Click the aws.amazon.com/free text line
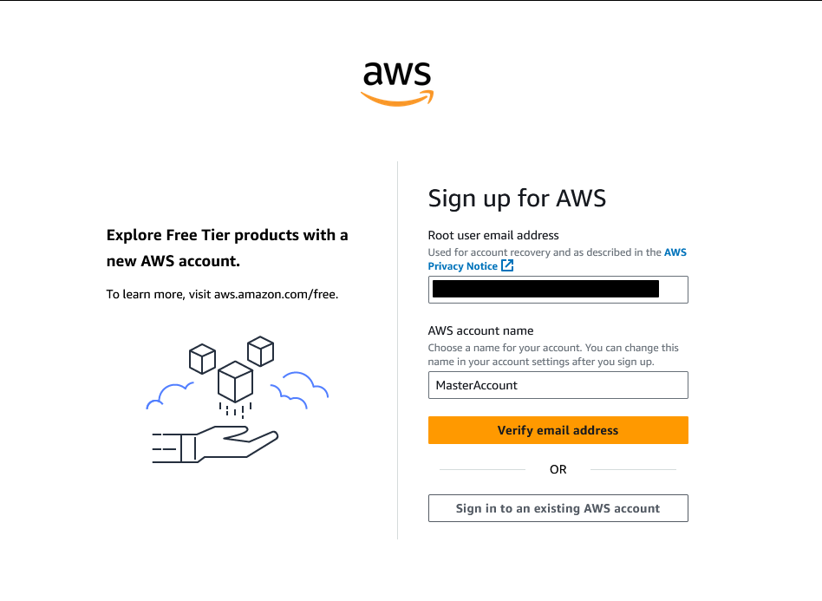 [x=222, y=294]
